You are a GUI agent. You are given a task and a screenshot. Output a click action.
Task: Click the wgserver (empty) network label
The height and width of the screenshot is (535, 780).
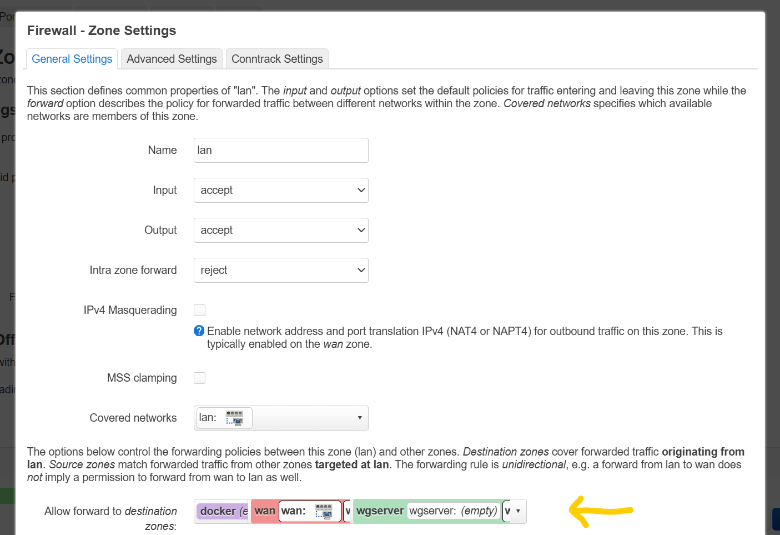point(453,511)
